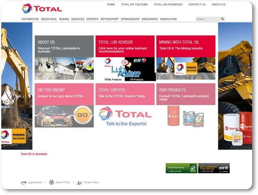Click the second arrow on About Us image strip

pos(77,69)
